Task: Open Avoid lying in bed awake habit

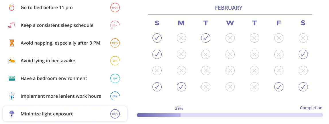Action: 65,61
